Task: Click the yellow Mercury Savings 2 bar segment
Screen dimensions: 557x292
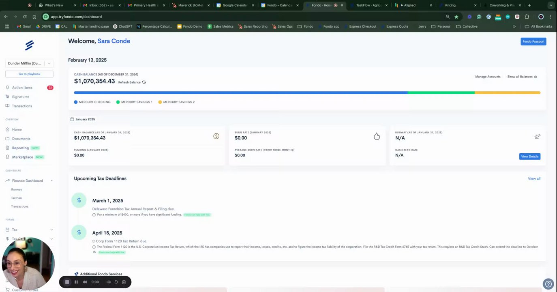Action: click(x=508, y=93)
